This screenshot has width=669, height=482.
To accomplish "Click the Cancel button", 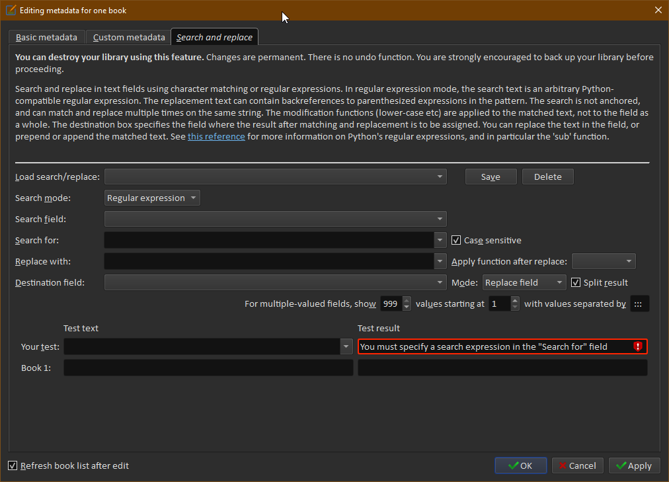I will coord(577,465).
